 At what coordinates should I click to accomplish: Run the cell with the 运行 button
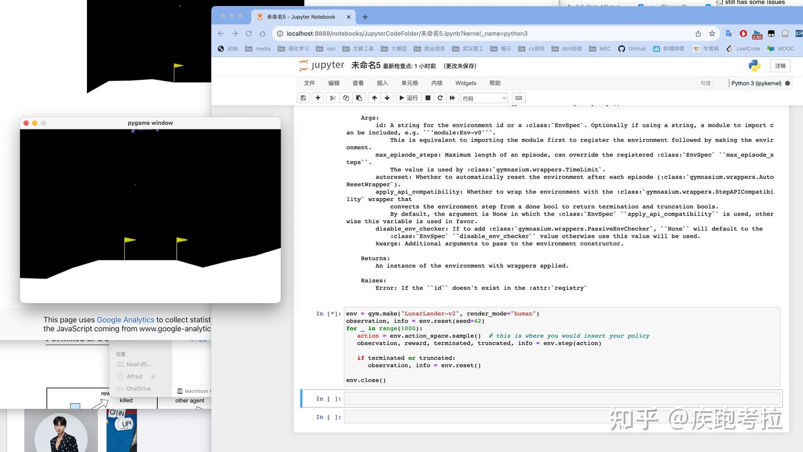pos(409,98)
